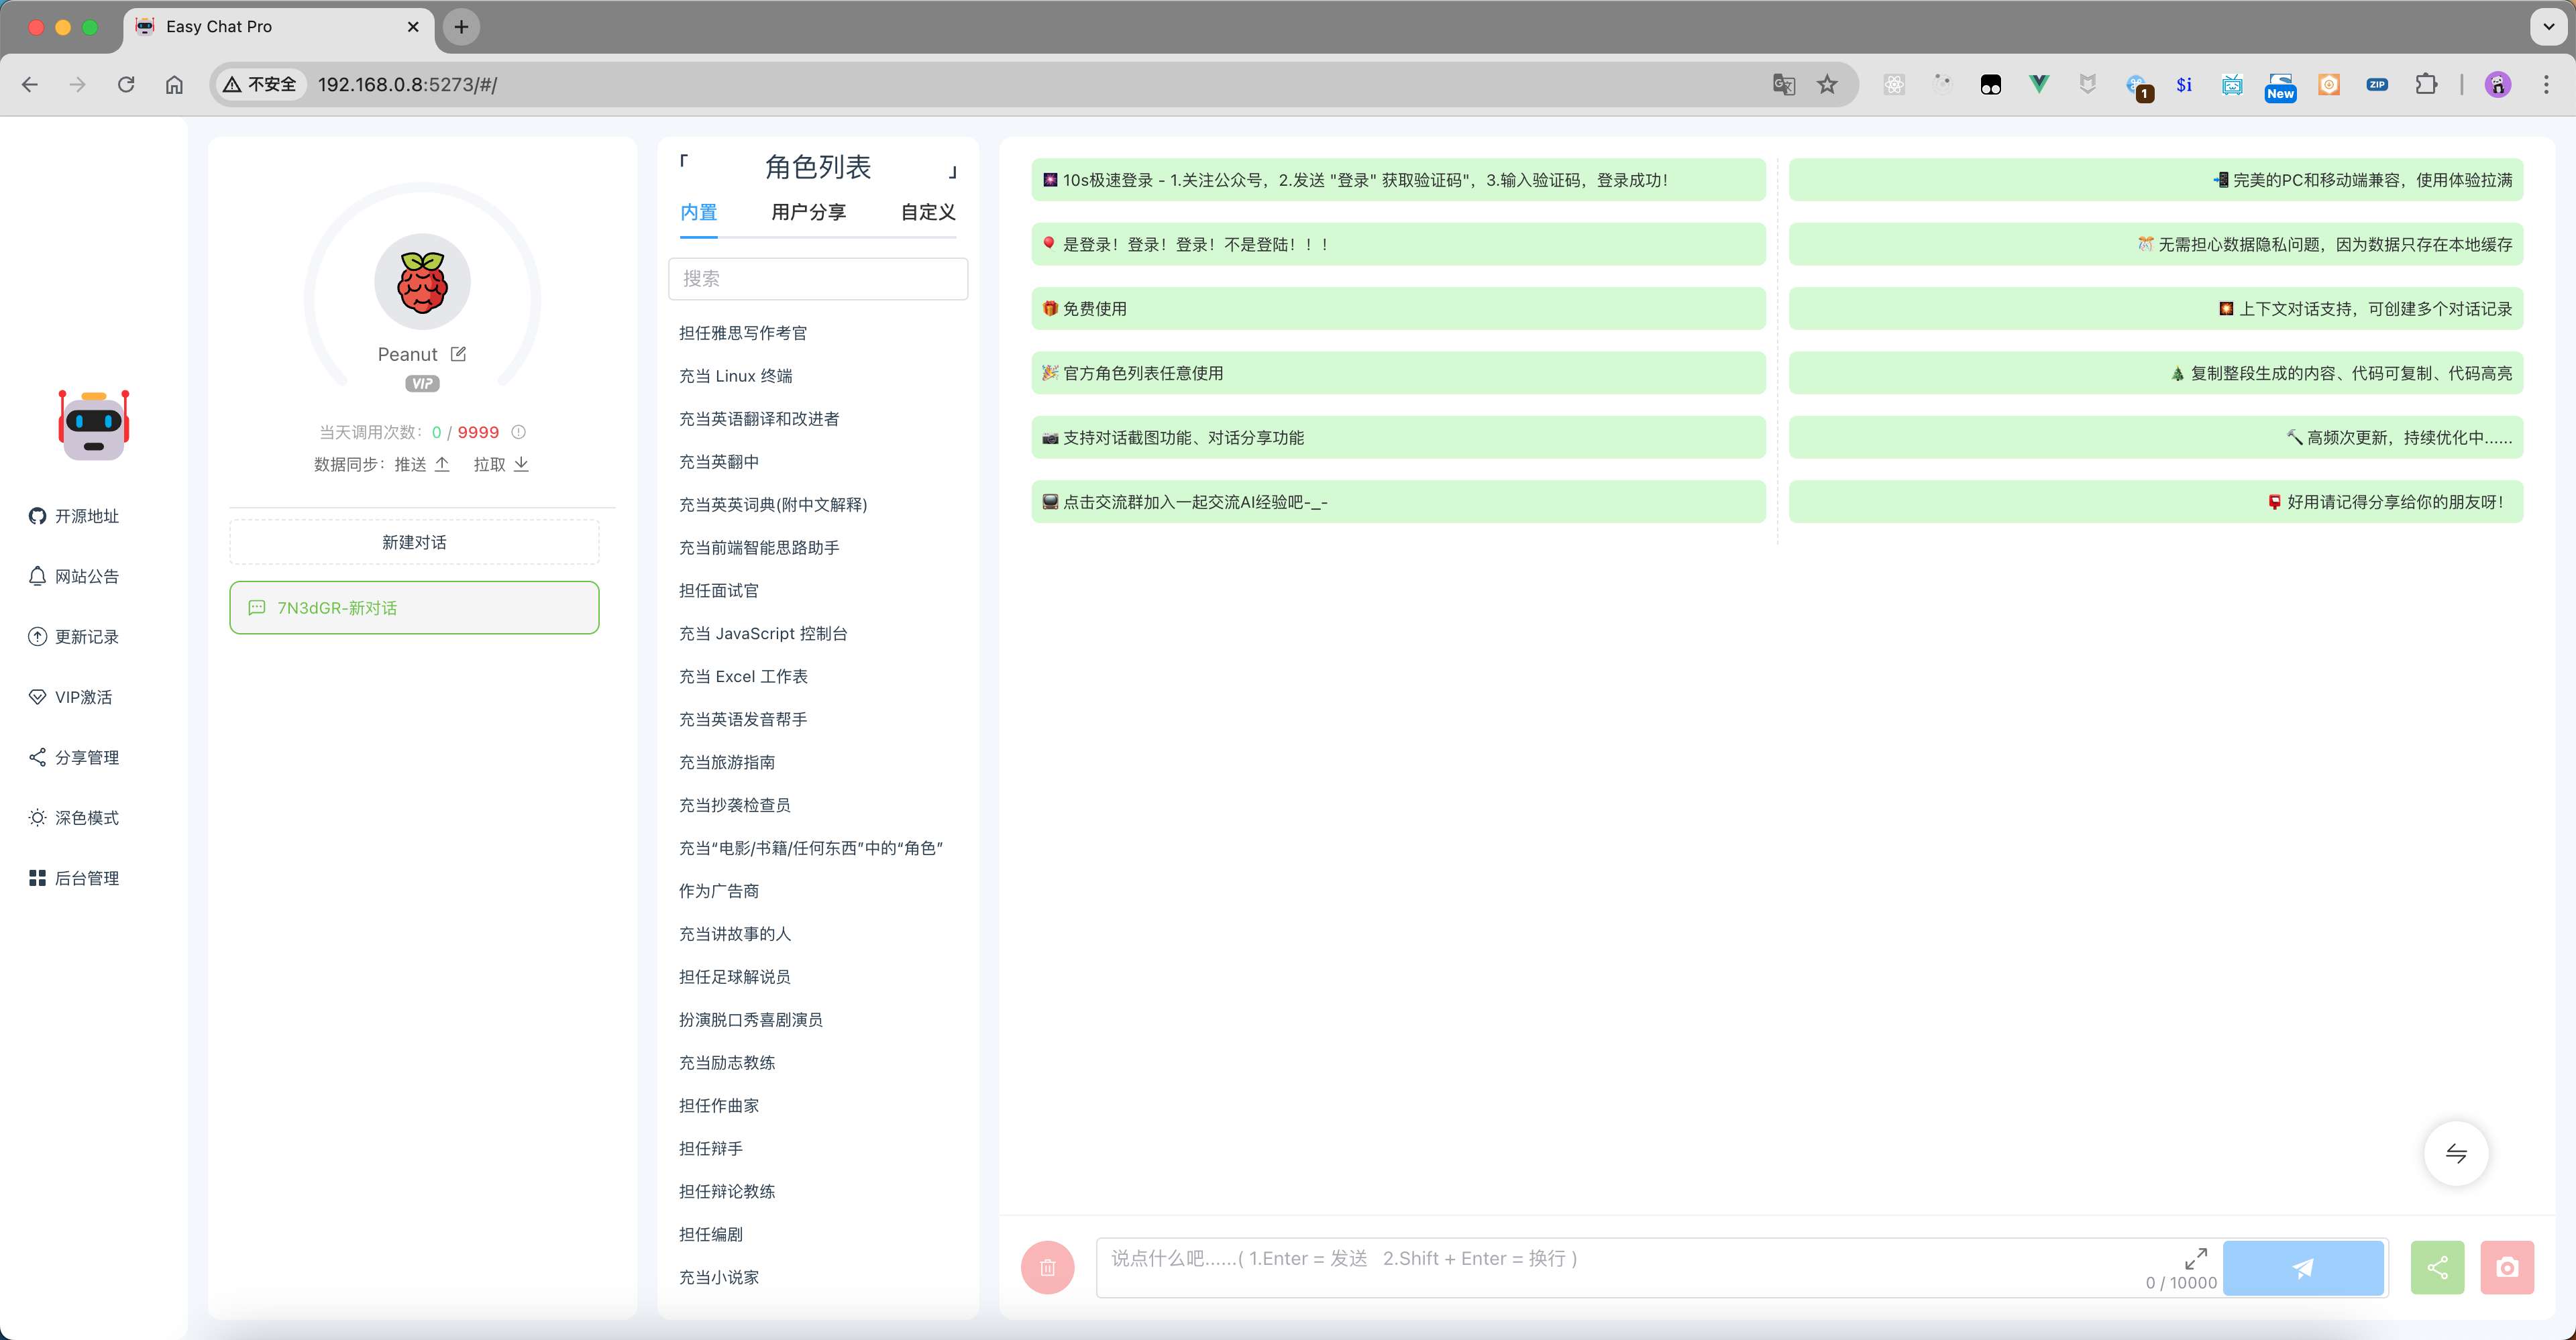
Task: Click the 新建对话 button
Action: (413, 541)
